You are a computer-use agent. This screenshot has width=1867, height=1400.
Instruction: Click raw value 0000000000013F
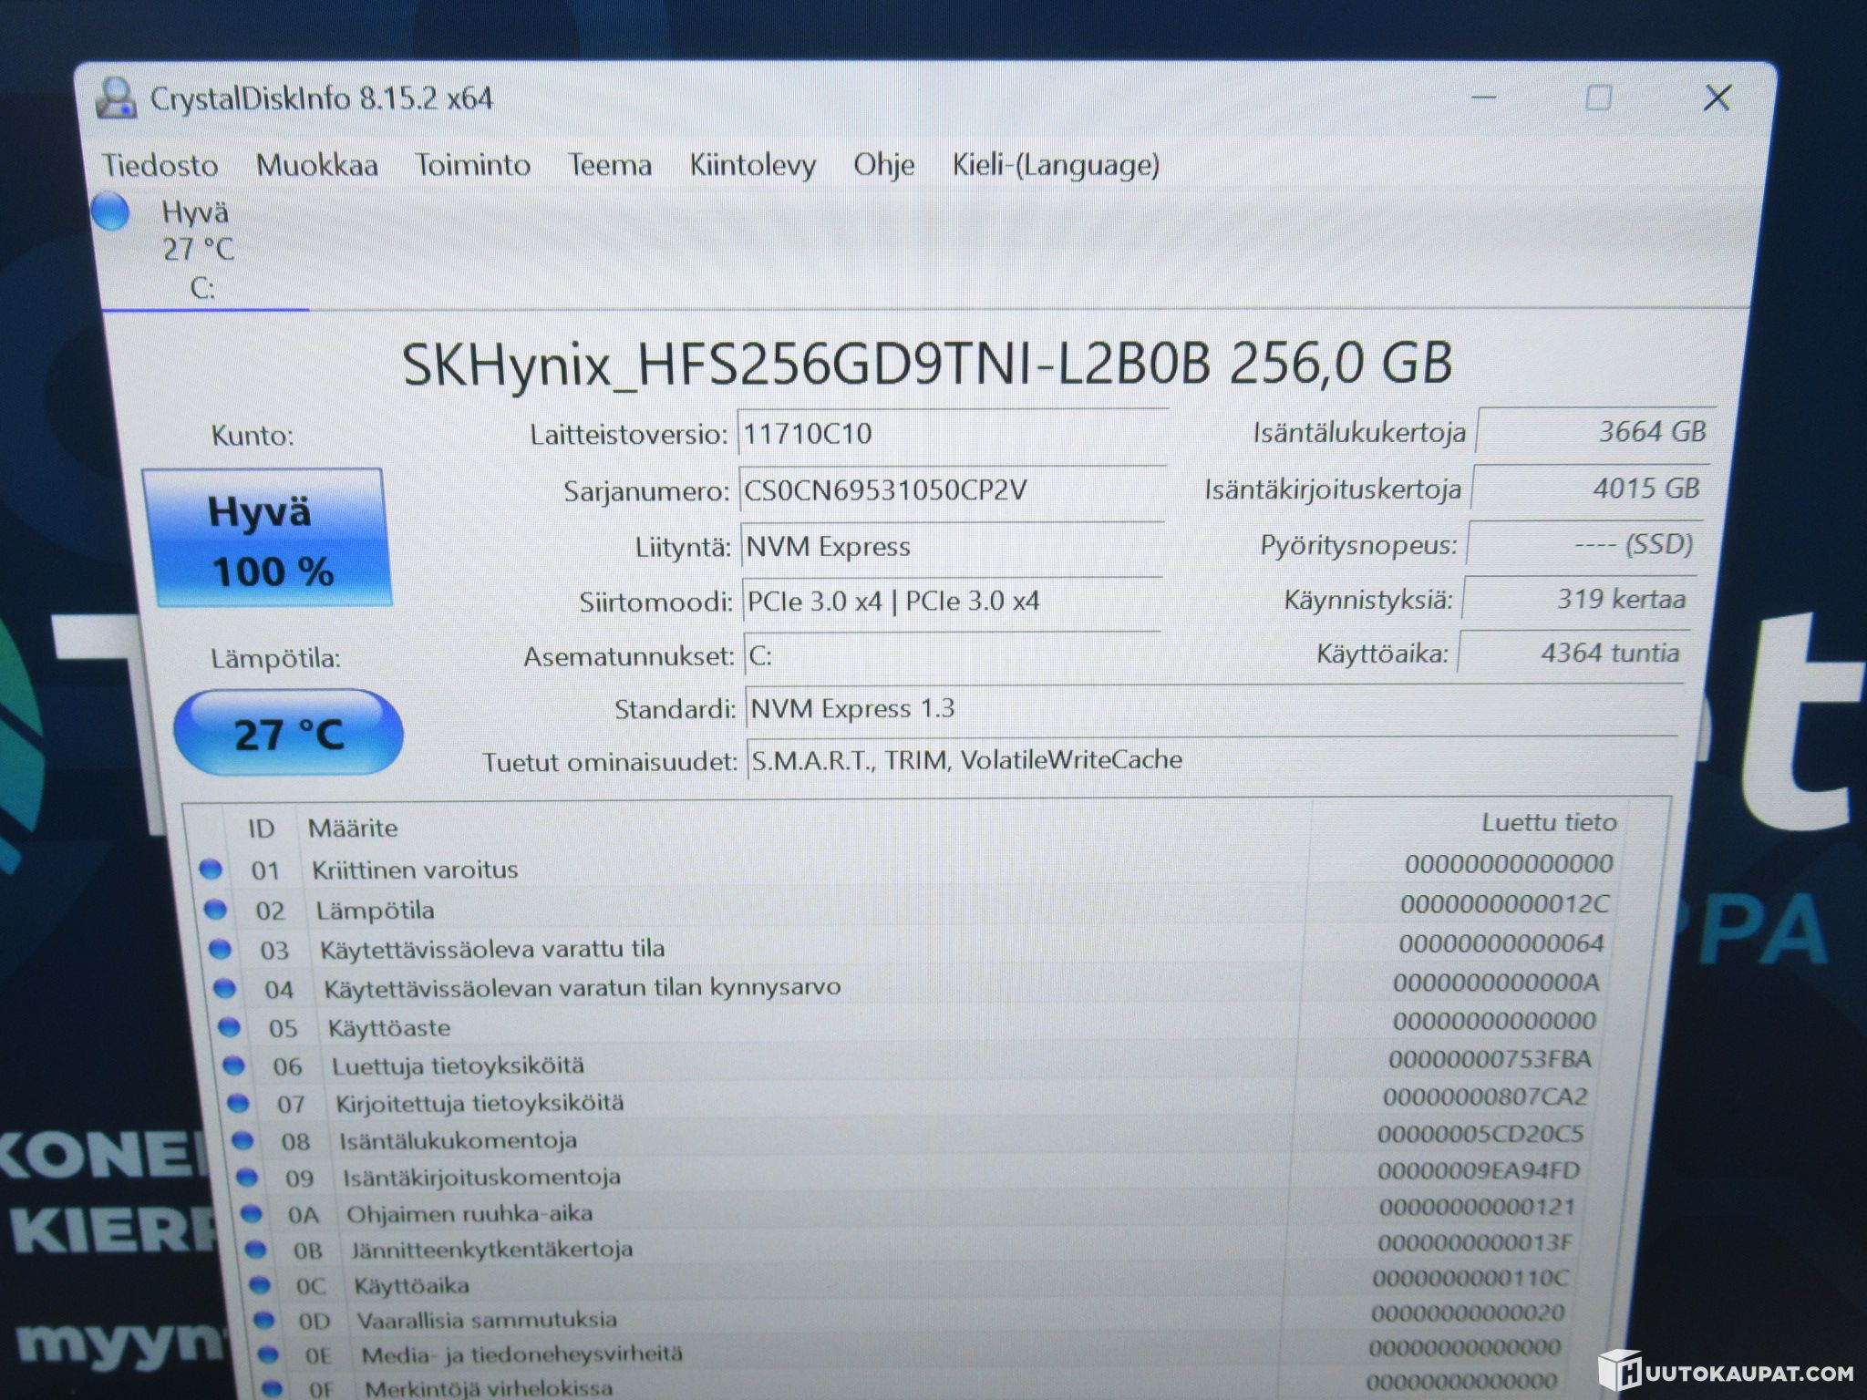click(1475, 1243)
